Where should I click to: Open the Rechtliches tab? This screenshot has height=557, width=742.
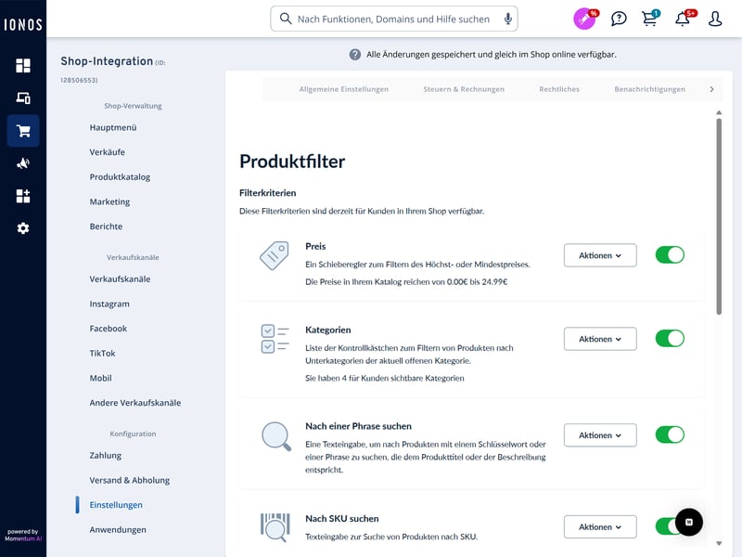pos(559,89)
